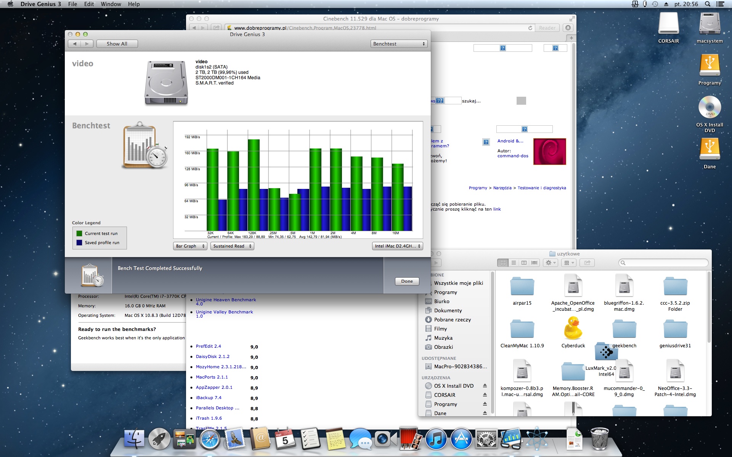The image size is (732, 457).
Task: Select the Cyberduck app icon in Finder
Action: [573, 328]
